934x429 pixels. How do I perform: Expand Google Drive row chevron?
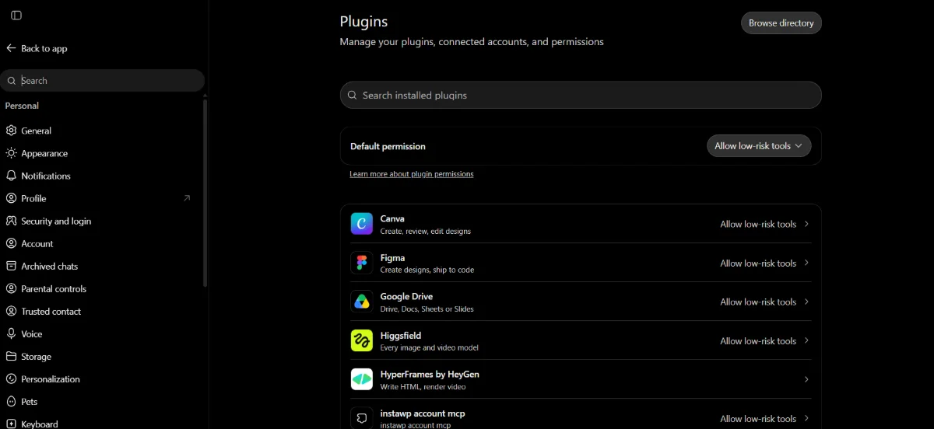coord(806,302)
